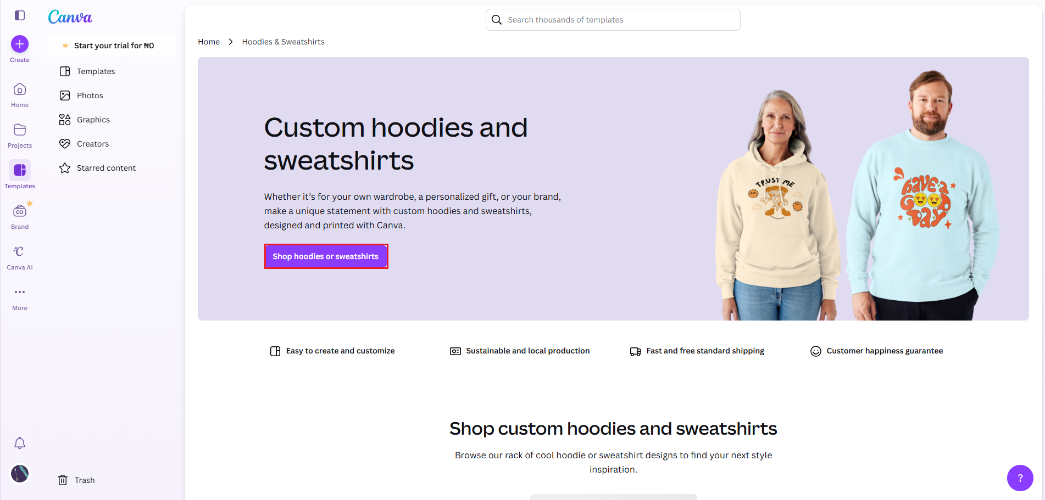Viewport: 1045px width, 500px height.
Task: Open the user profile avatar
Action: pyautogui.click(x=20, y=474)
